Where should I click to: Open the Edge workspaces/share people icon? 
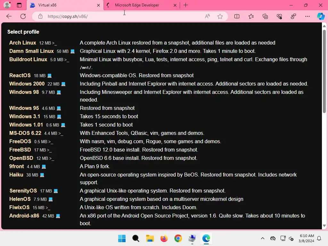click(x=293, y=16)
